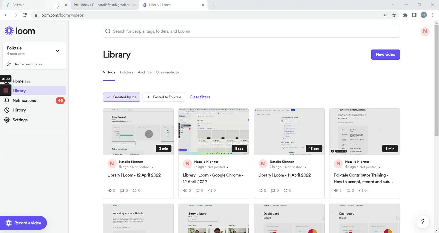Go back in browser history
The image size is (439, 233).
6,15
